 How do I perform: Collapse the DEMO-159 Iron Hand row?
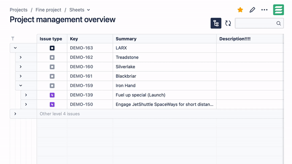[x=21, y=86]
